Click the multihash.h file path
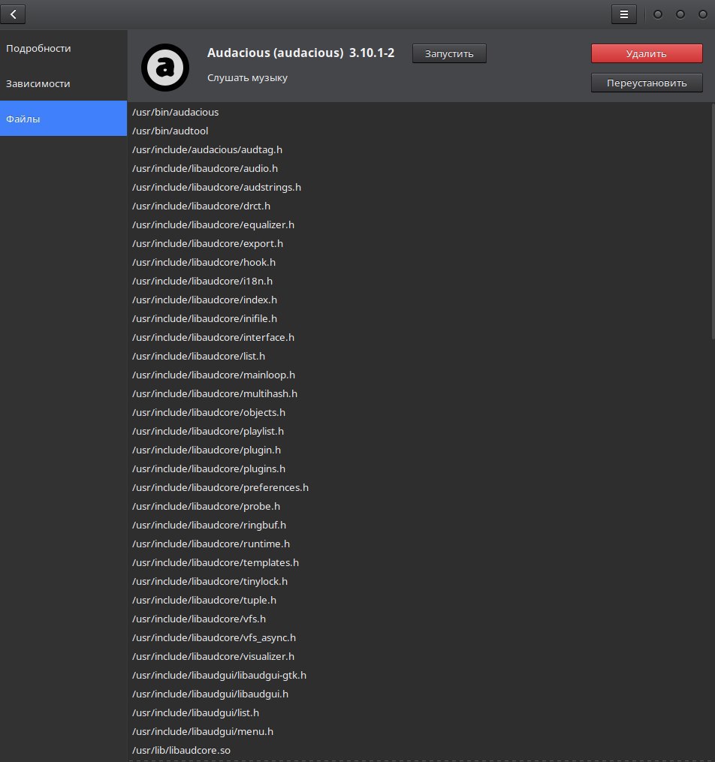Image resolution: width=715 pixels, height=762 pixels. [x=214, y=393]
